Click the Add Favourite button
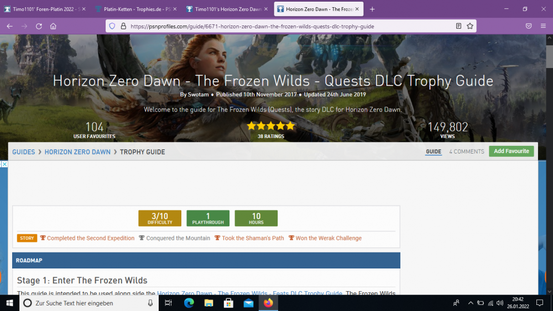 click(511, 151)
